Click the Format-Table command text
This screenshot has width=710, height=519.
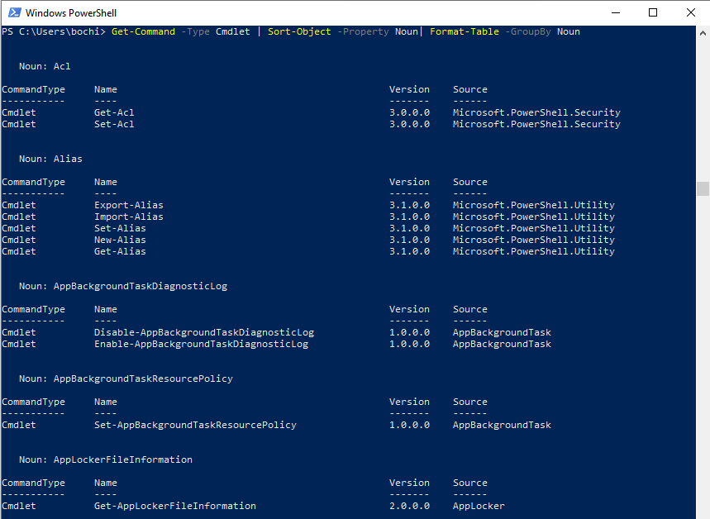point(465,31)
